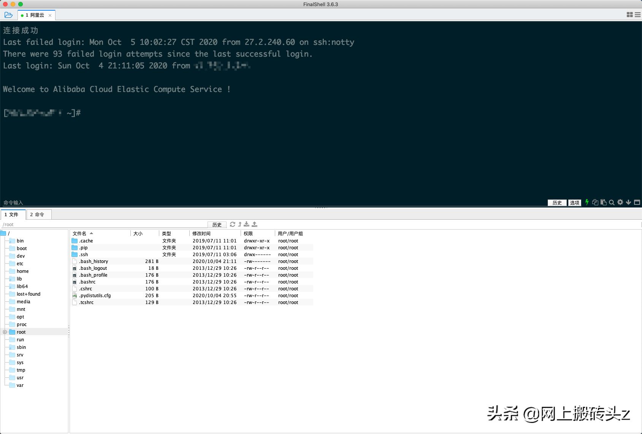Viewport: 642px width, 434px height.
Task: Click the .cshrc file icon
Action: click(x=75, y=288)
